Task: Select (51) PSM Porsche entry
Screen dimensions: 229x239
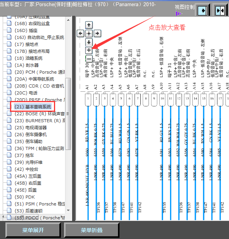Action: coord(40,204)
